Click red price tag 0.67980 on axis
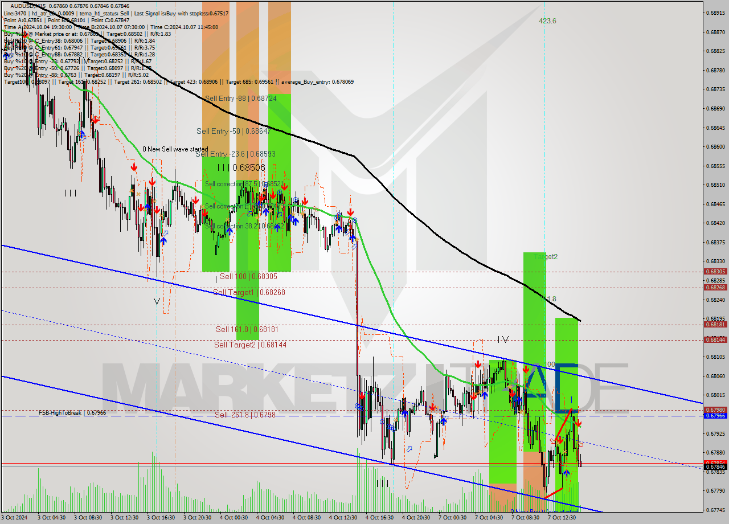This screenshot has height=524, width=729. pyautogui.click(x=715, y=410)
